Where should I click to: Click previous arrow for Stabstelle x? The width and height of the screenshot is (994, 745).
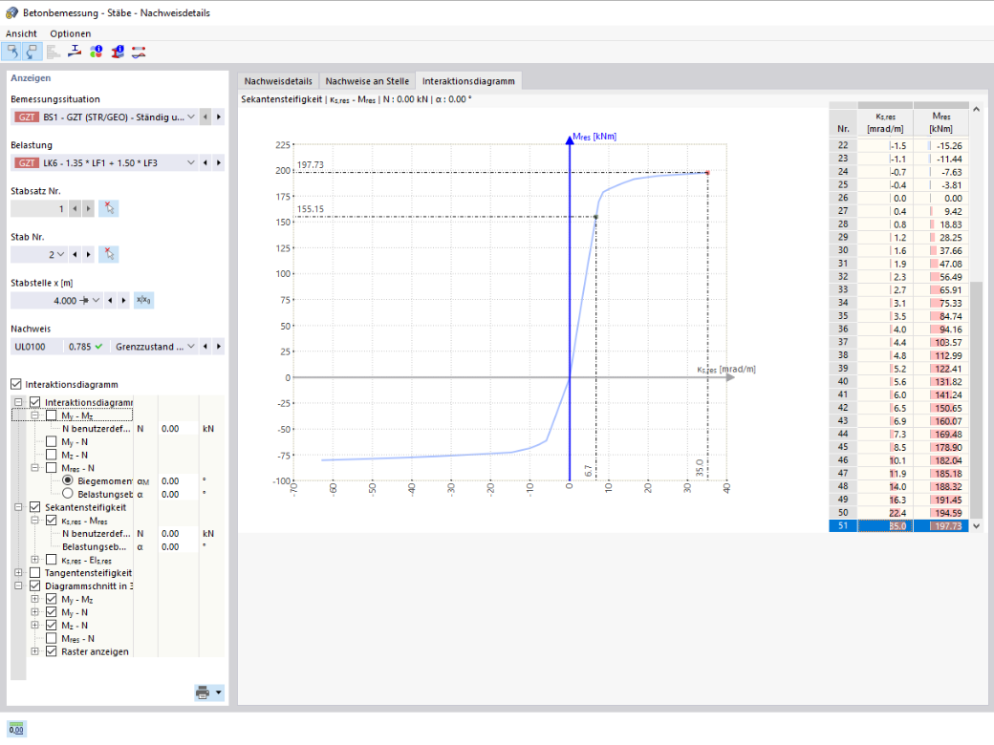click(x=110, y=300)
